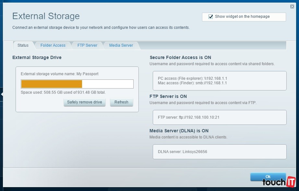Viewport: 299px width, 191px height.
Task: Switch to the Status tab
Action: pos(23,45)
